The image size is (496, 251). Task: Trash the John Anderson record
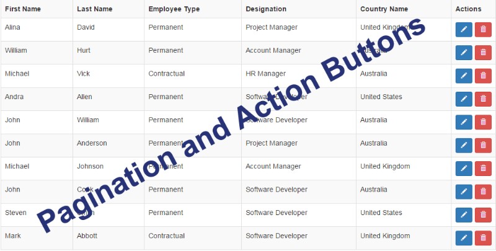tap(483, 146)
